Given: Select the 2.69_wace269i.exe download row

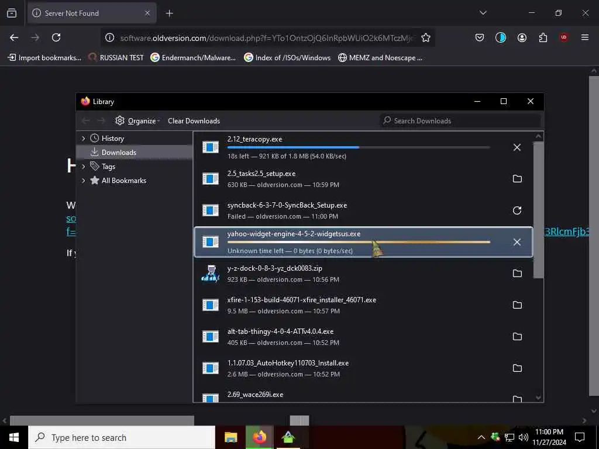Looking at the screenshot, I should tap(363, 395).
